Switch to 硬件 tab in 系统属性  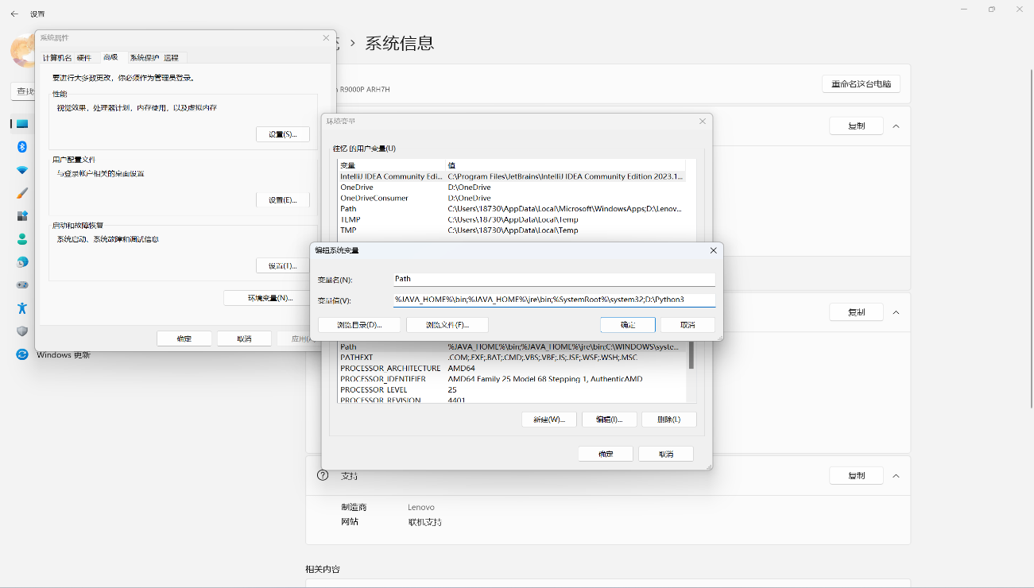(84, 58)
